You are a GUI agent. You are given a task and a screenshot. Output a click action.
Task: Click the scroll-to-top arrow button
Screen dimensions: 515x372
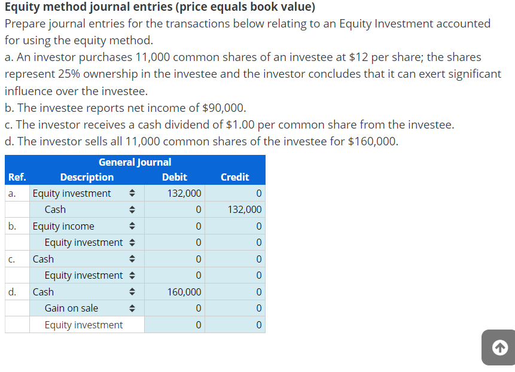[499, 347]
